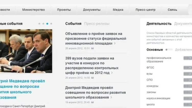
Task: Click icon beside 19 апреля 2012, 20:45
Action: 93,102
